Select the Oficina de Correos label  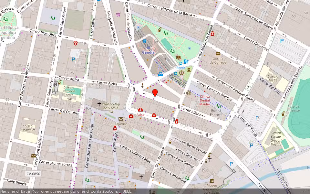tap(218, 60)
